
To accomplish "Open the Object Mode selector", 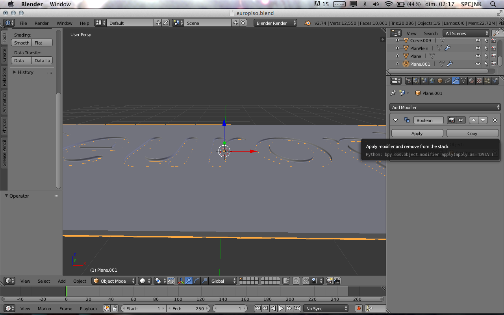I will [114, 281].
